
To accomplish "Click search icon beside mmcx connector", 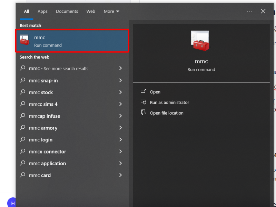I will coord(22,151).
